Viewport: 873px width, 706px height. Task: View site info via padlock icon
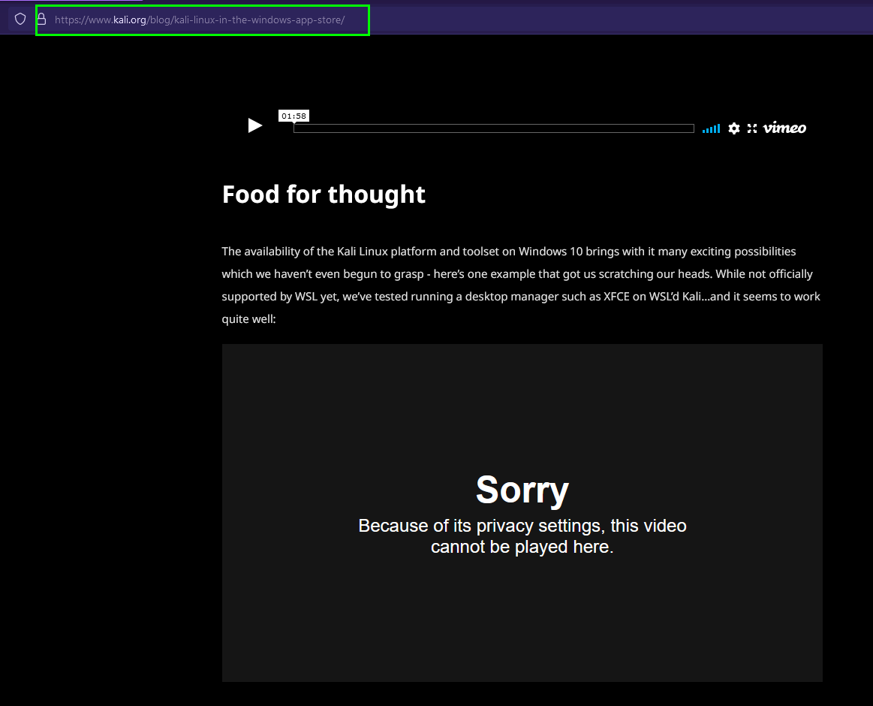[42, 20]
